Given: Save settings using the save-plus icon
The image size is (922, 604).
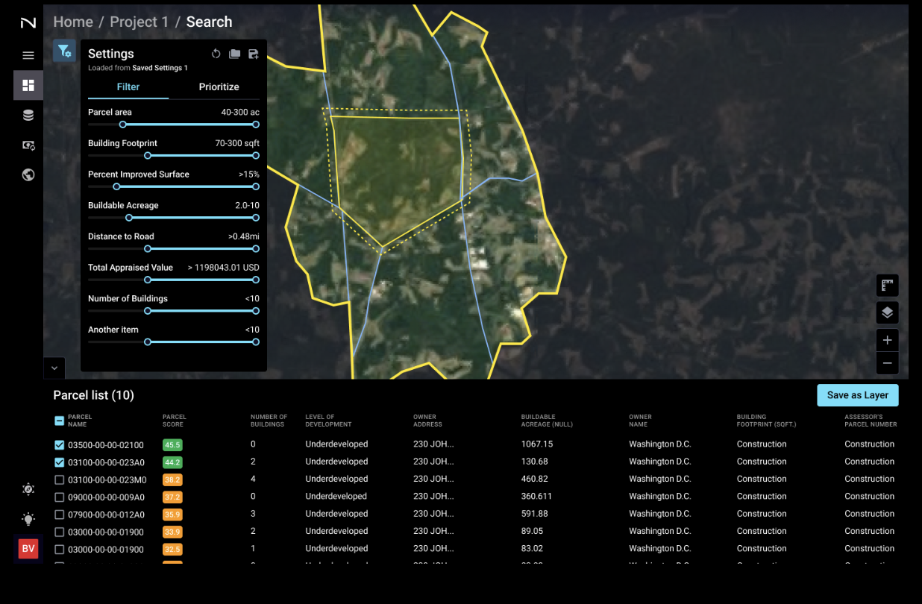Looking at the screenshot, I should (254, 53).
